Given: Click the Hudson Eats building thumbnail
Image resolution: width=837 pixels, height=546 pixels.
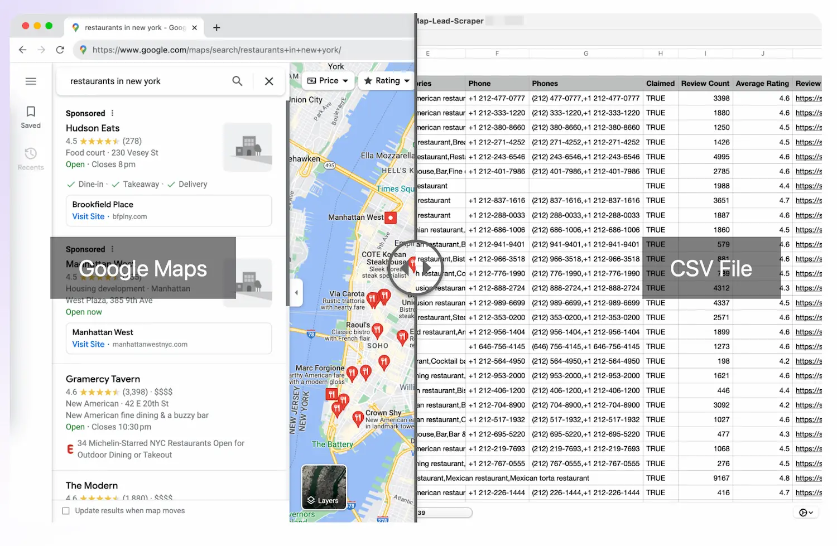Looking at the screenshot, I should point(248,147).
